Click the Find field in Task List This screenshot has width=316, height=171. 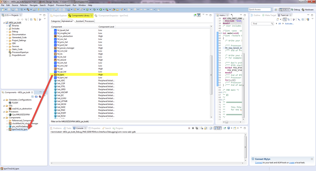(262, 24)
